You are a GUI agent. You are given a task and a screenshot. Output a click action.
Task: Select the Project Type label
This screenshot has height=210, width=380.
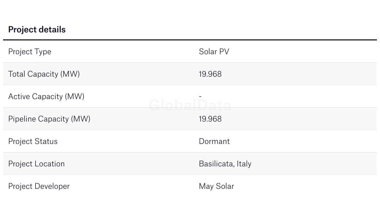[x=30, y=52]
